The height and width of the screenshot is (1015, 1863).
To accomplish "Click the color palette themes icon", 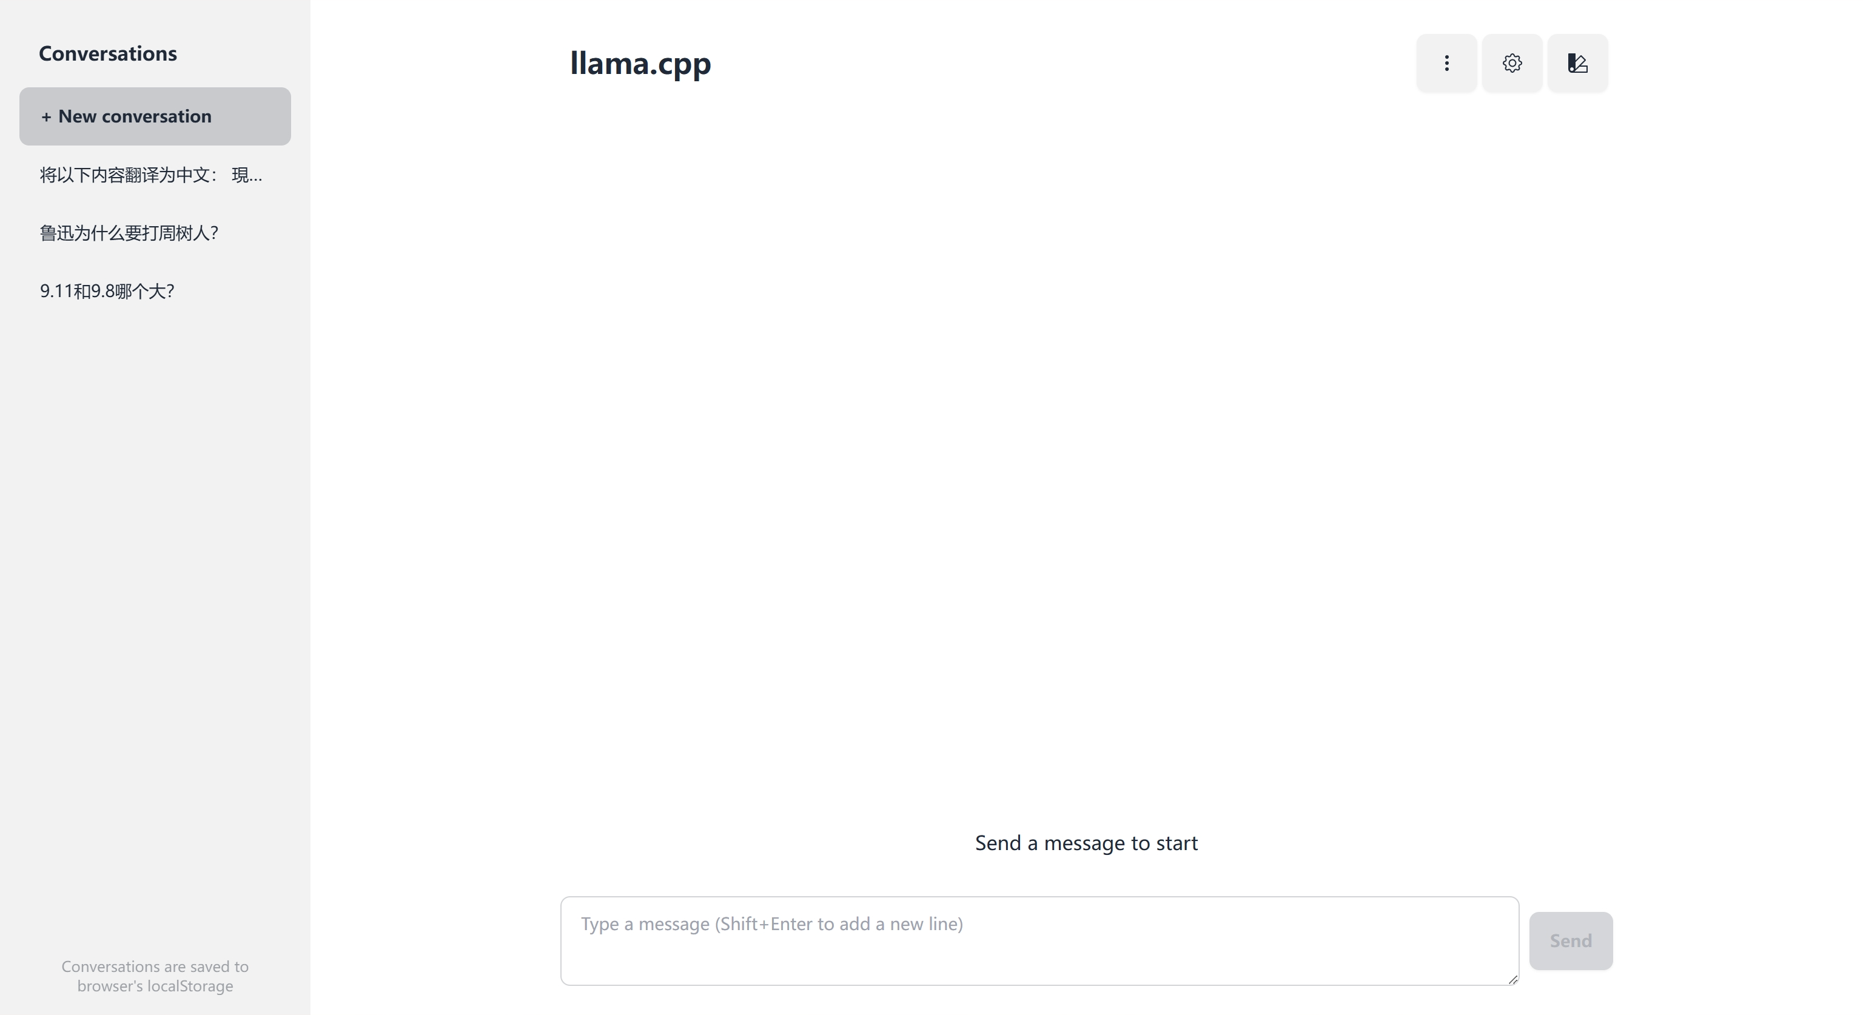I will tap(1577, 63).
